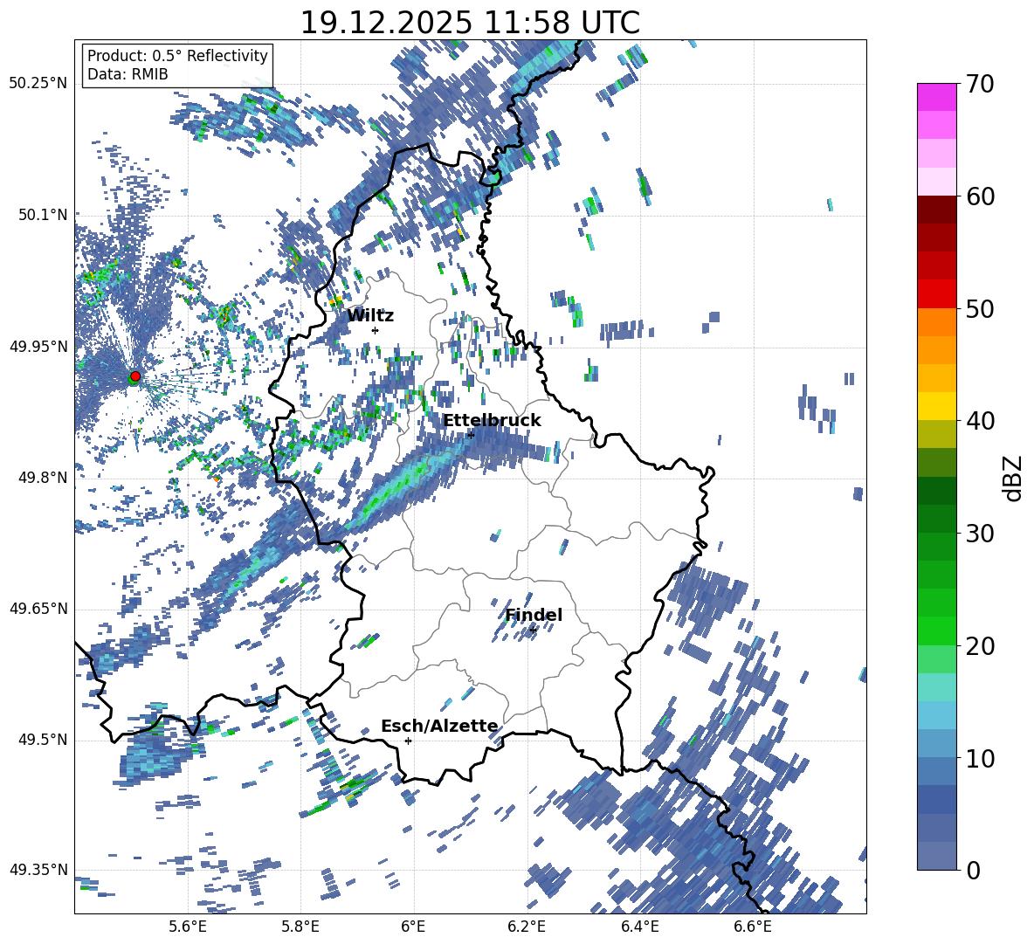Select the Wiltz city label
This screenshot has height=944, width=1034.
click(370, 316)
